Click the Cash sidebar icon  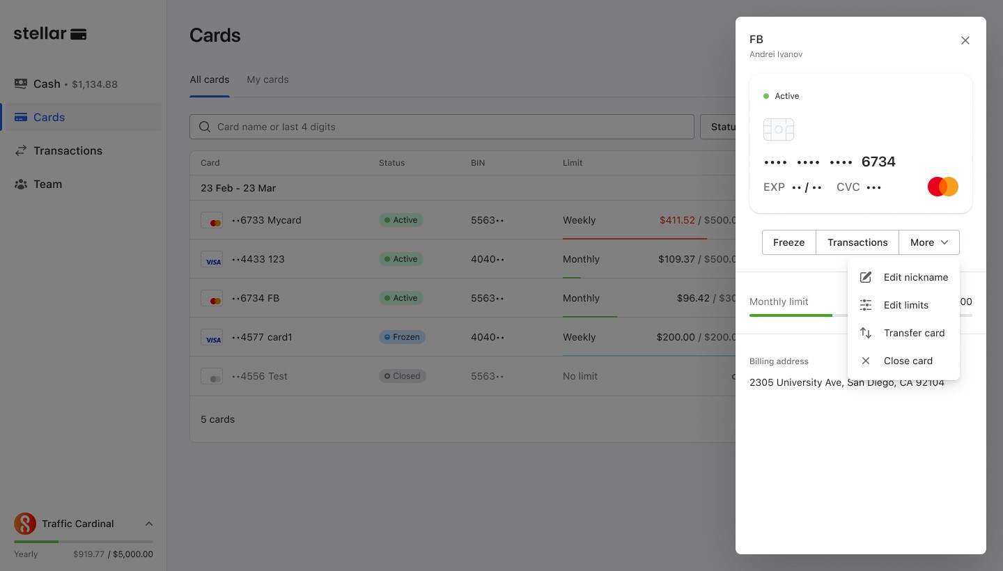[x=21, y=84]
